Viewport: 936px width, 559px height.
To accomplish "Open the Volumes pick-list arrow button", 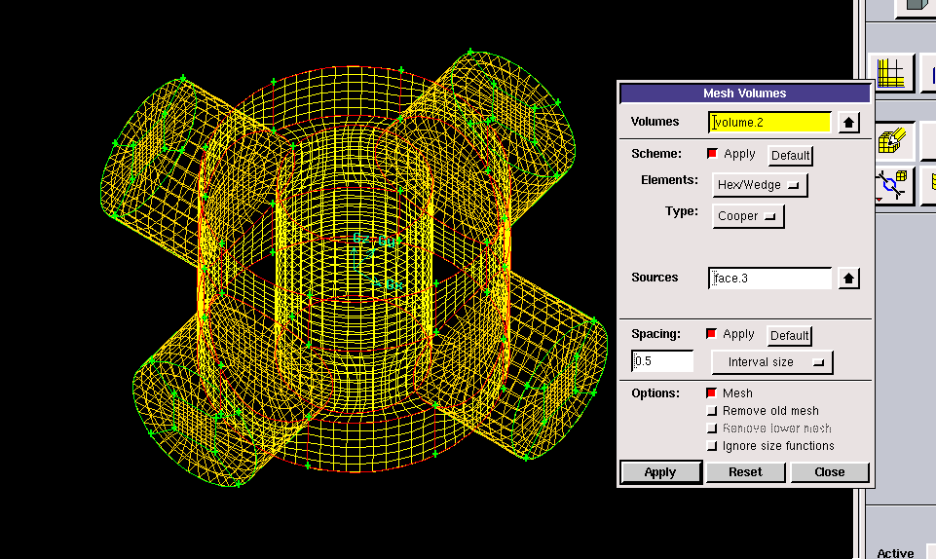I will 849,123.
